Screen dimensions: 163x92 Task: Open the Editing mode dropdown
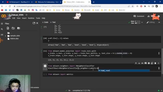(x=151, y=22)
